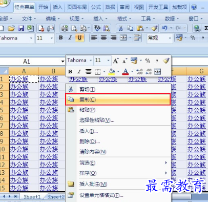Click the next-sheet navigation arrow
Viewport: 208px width, 202px height.
click(x=10, y=196)
